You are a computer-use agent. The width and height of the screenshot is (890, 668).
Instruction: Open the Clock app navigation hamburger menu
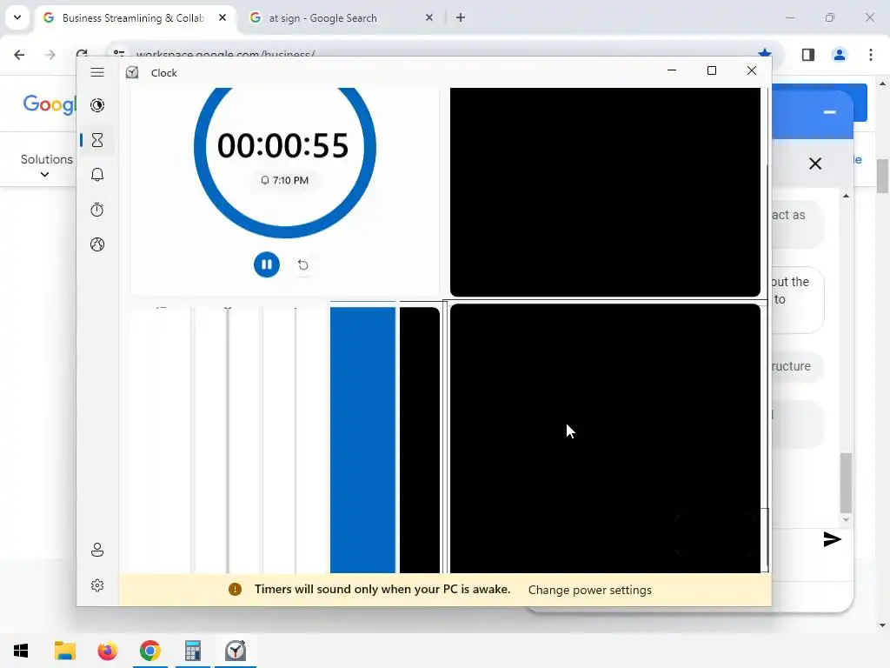pos(97,72)
